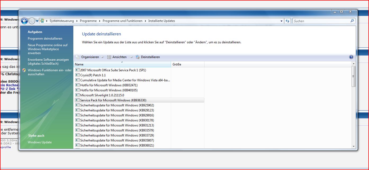Click the magnifier search icon

352,21
